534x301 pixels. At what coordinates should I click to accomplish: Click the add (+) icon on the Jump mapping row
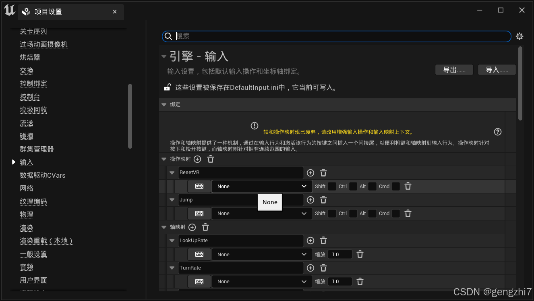click(310, 200)
